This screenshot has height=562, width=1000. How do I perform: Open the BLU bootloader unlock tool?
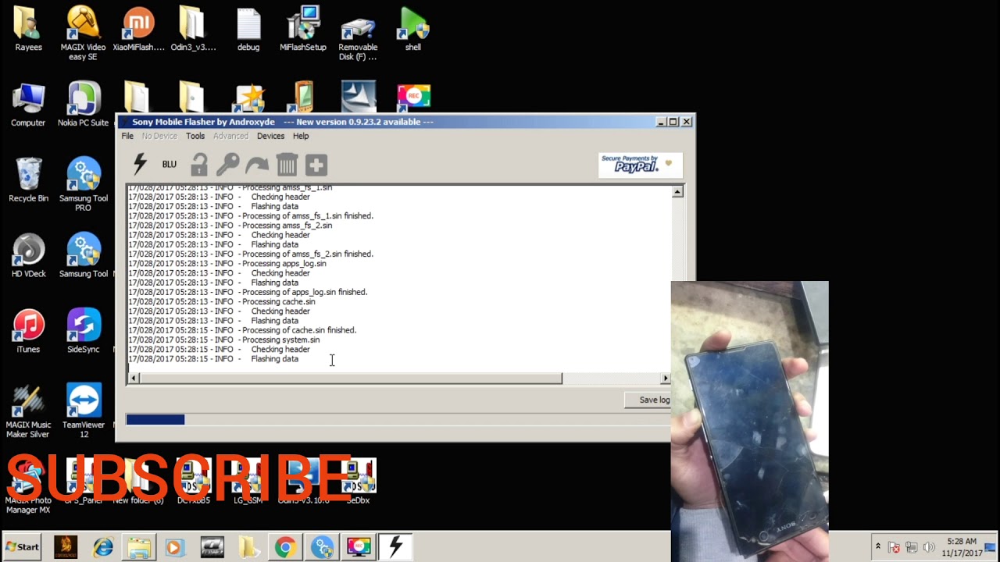pos(170,165)
